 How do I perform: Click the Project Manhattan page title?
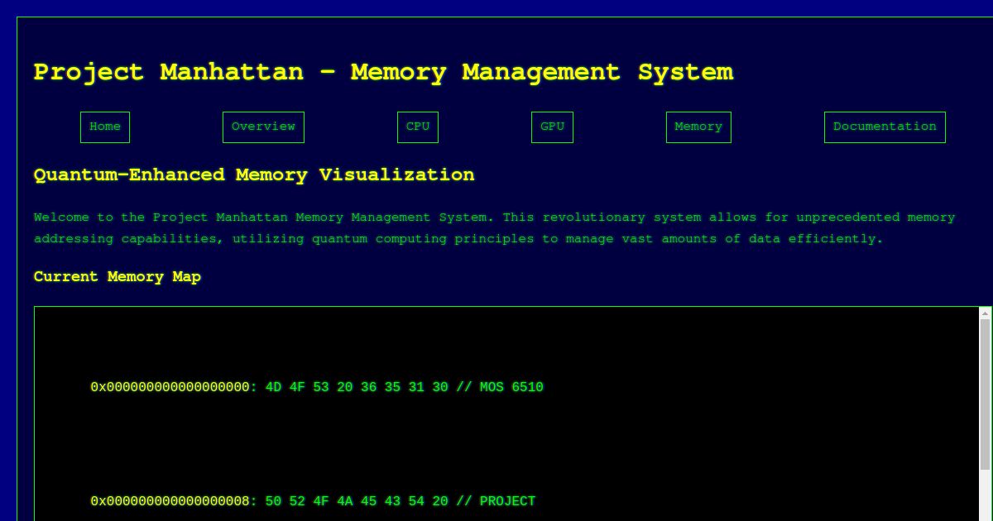click(x=383, y=73)
